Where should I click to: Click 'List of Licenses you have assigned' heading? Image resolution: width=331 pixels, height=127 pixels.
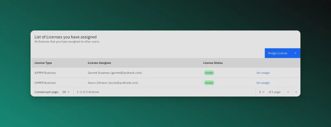(x=65, y=37)
